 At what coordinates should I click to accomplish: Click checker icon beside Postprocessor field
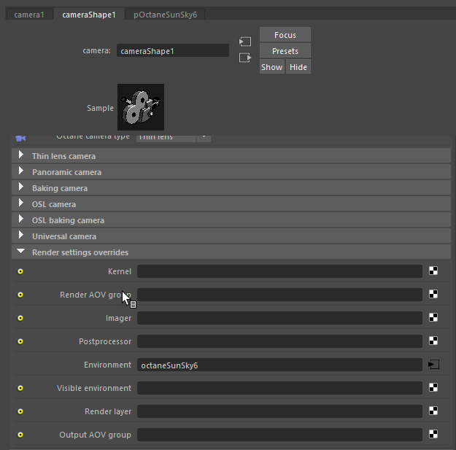click(433, 341)
